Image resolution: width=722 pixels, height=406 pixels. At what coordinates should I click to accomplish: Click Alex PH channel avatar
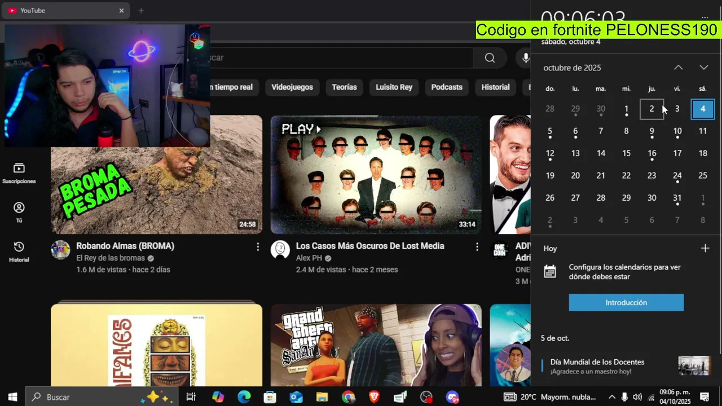pos(280,249)
